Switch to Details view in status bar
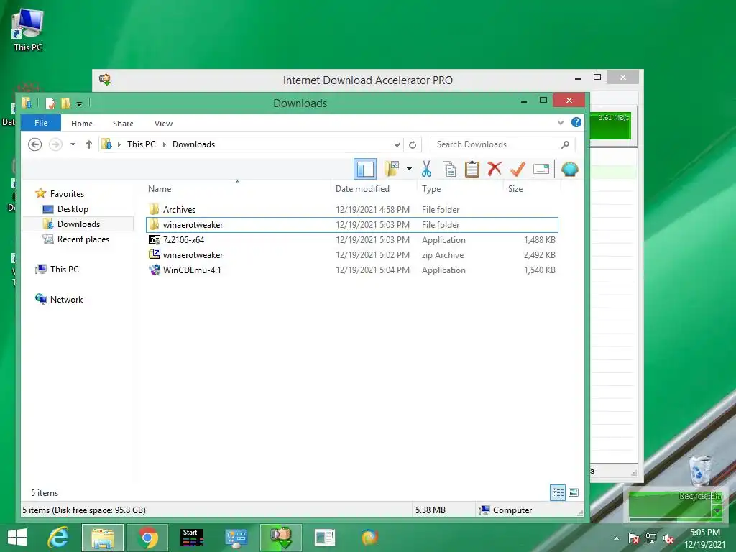736x552 pixels. [x=558, y=492]
